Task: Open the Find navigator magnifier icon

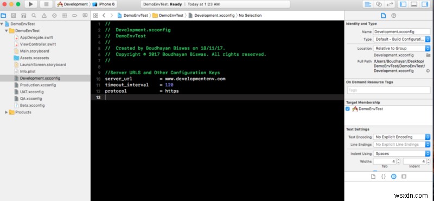Action: tap(34, 16)
